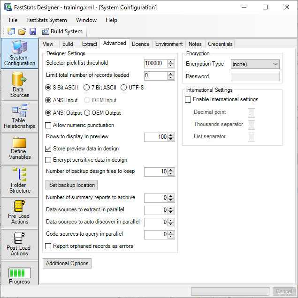
Task: Switch to the Notes tab
Action: pyautogui.click(x=195, y=44)
